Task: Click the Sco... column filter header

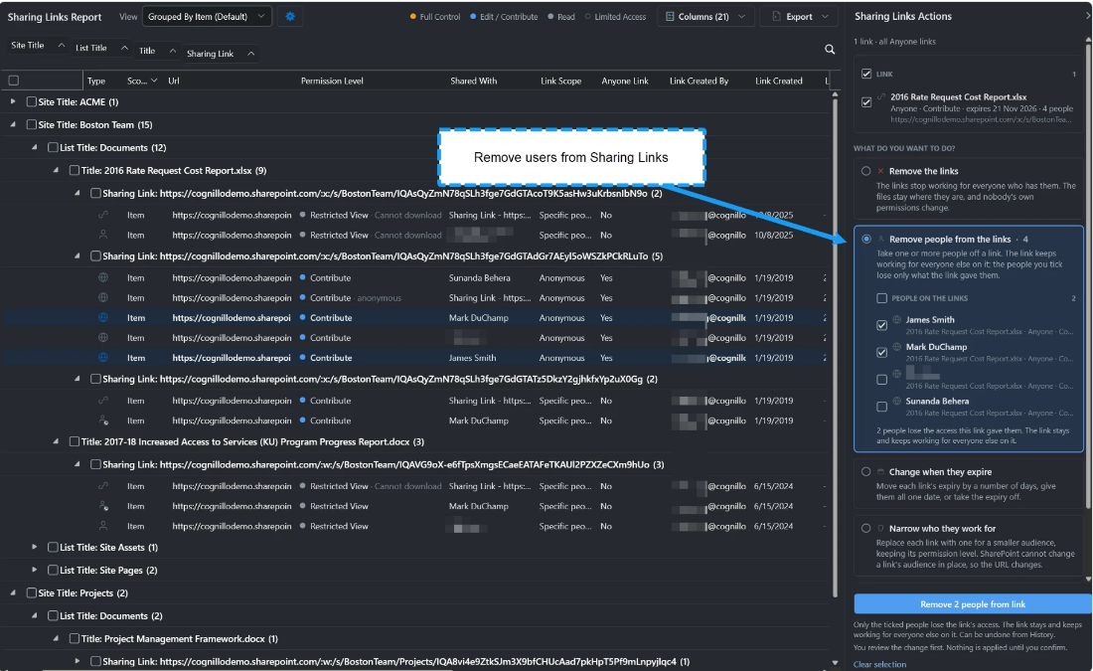Action: (x=142, y=81)
